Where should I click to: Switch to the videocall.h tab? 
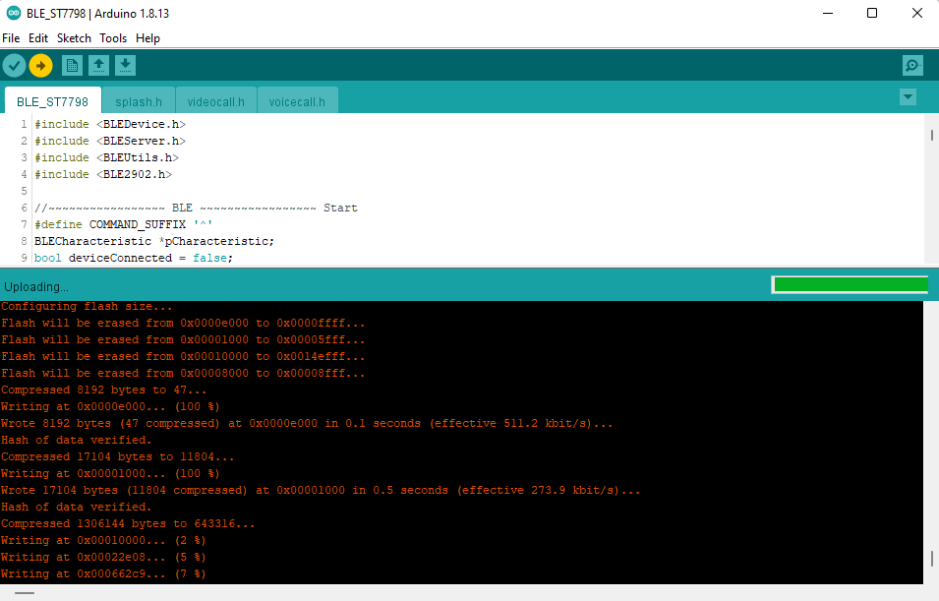pos(215,100)
